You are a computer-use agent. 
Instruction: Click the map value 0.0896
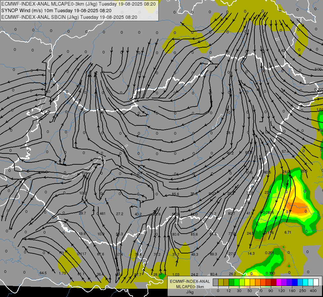tap(269, 213)
